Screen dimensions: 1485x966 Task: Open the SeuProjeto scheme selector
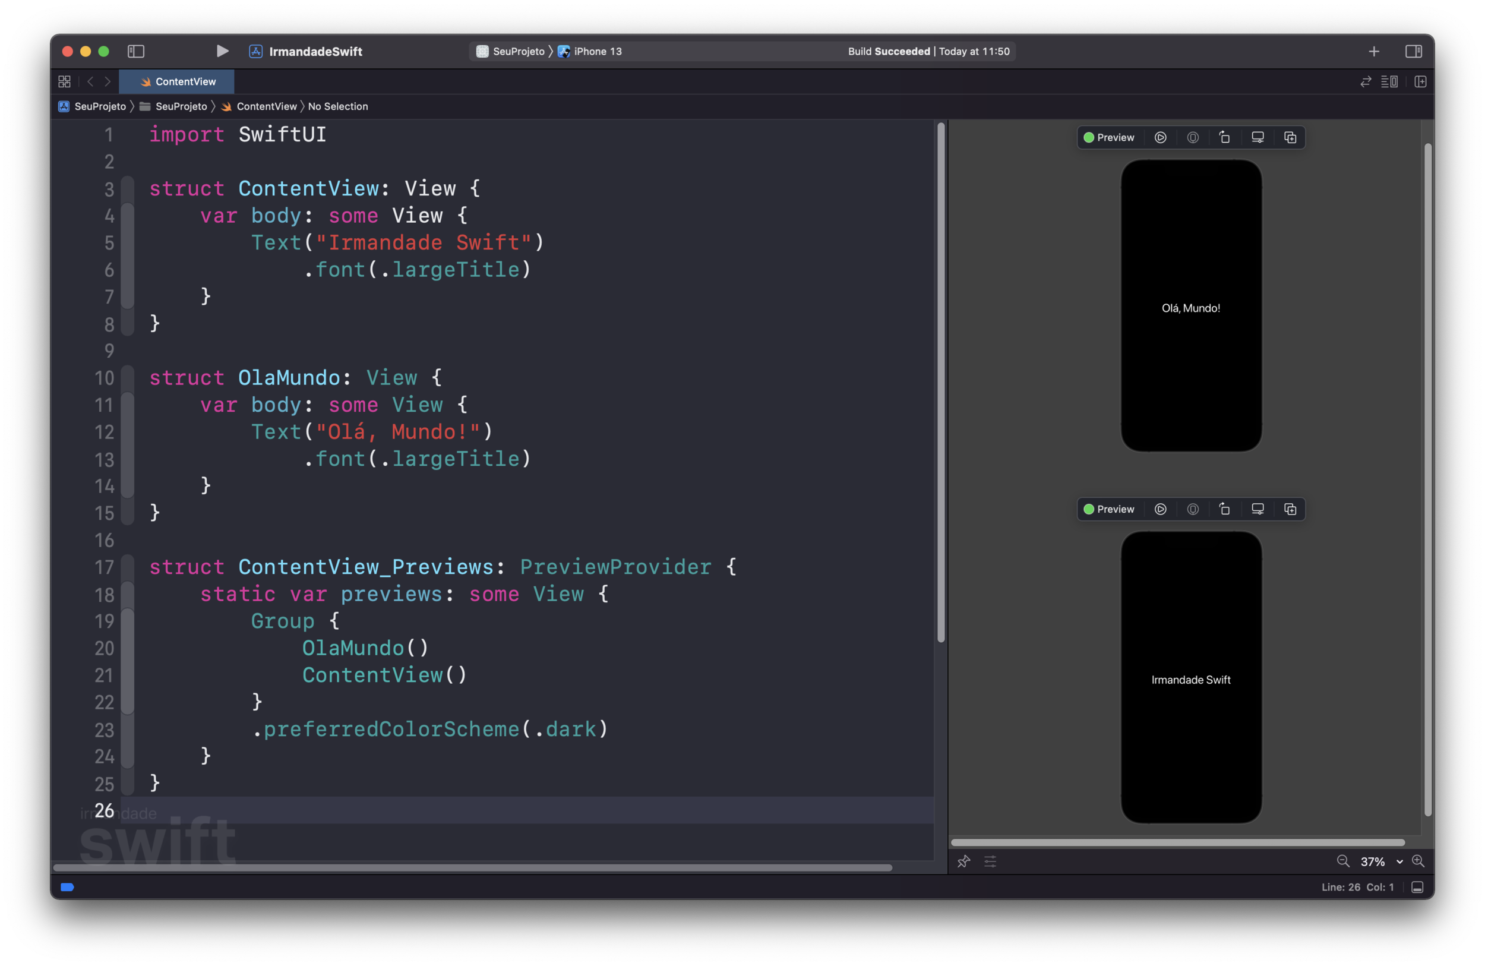coord(510,51)
